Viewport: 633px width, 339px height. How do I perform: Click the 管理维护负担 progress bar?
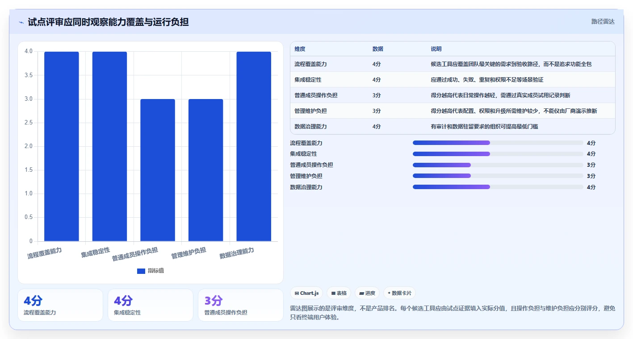[x=498, y=176]
